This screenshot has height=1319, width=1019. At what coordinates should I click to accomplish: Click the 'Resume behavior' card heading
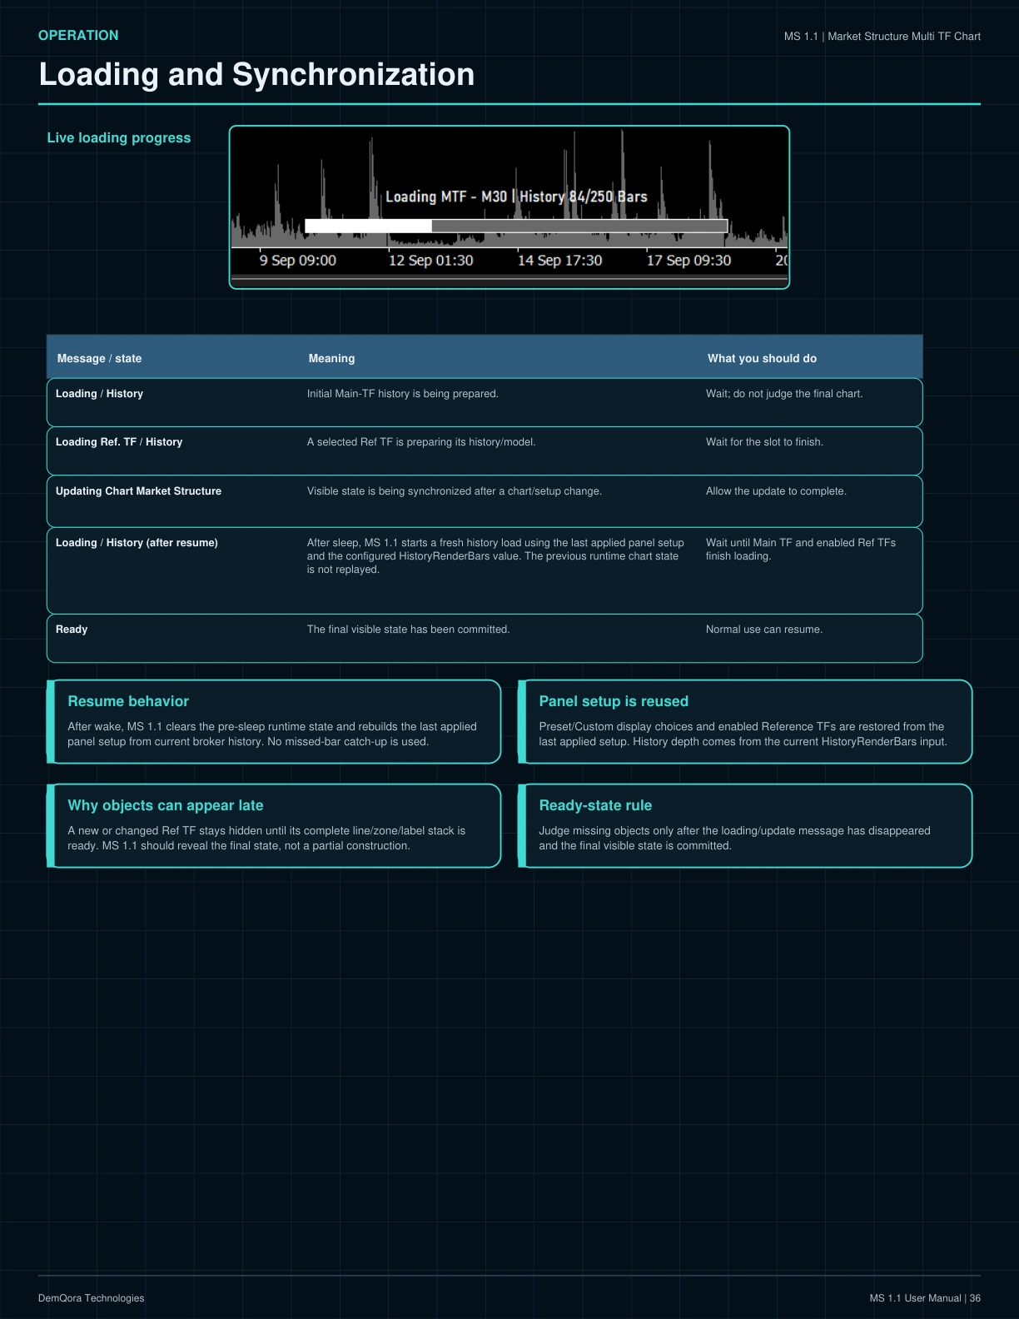point(128,701)
